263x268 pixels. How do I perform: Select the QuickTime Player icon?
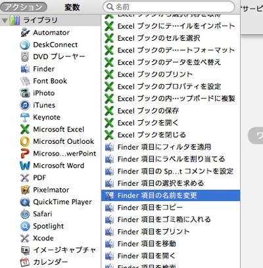(x=25, y=202)
